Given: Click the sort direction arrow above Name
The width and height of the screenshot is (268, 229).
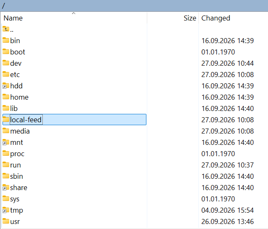Looking at the screenshot, I should [74, 13].
